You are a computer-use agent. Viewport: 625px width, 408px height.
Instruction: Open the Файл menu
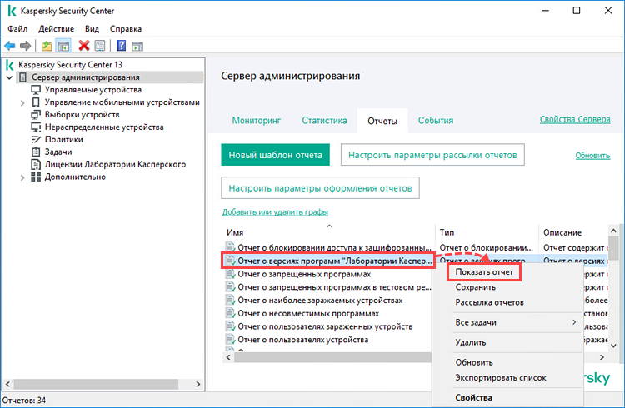[17, 29]
